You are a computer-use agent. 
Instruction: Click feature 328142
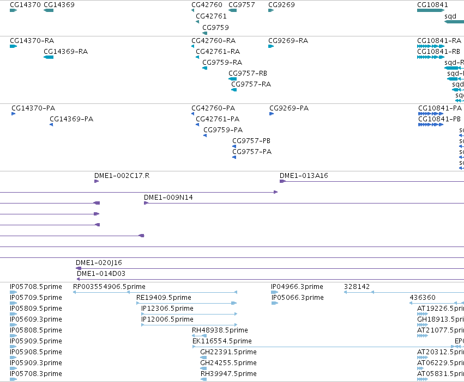tap(357, 287)
